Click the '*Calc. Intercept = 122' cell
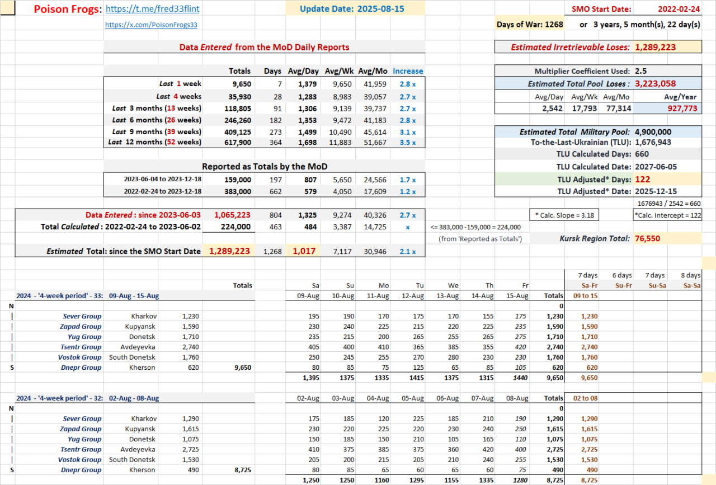The height and width of the screenshot is (485, 716). click(x=667, y=215)
